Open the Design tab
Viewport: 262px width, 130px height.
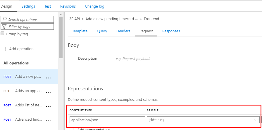coord(7,6)
